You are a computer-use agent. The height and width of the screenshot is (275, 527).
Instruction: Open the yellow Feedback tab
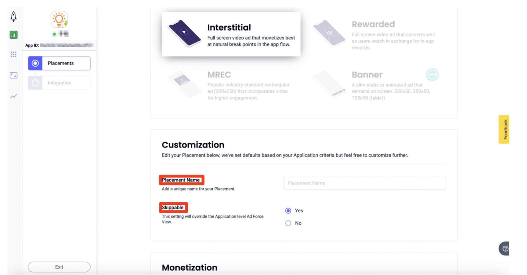pos(504,129)
